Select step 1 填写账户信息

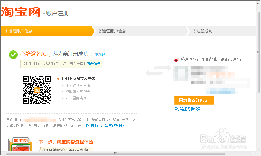pyautogui.click(x=47, y=31)
